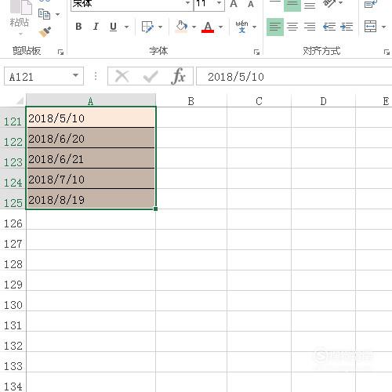Click the Copy icon
Viewport: 392px width, 392px height.
[x=44, y=14]
